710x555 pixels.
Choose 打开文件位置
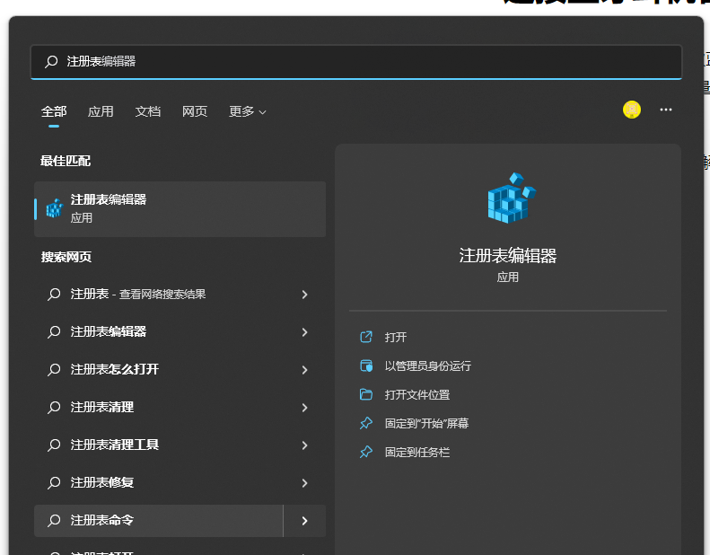pyautogui.click(x=417, y=394)
